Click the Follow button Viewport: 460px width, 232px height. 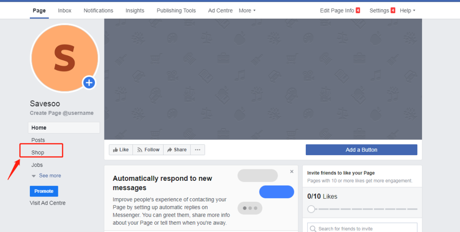(148, 150)
